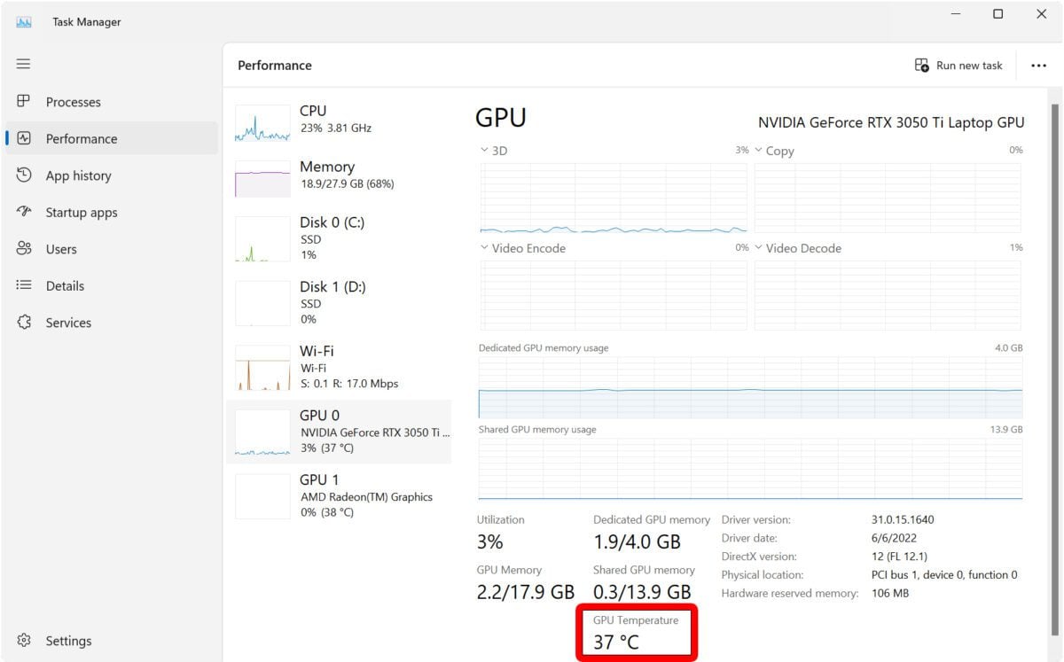Select the GPU 1 graph thumbnail
Viewport: 1064px width, 662px height.
coord(262,496)
